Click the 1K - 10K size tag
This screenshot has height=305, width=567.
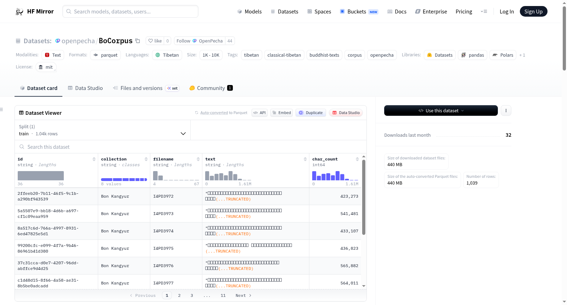click(211, 55)
